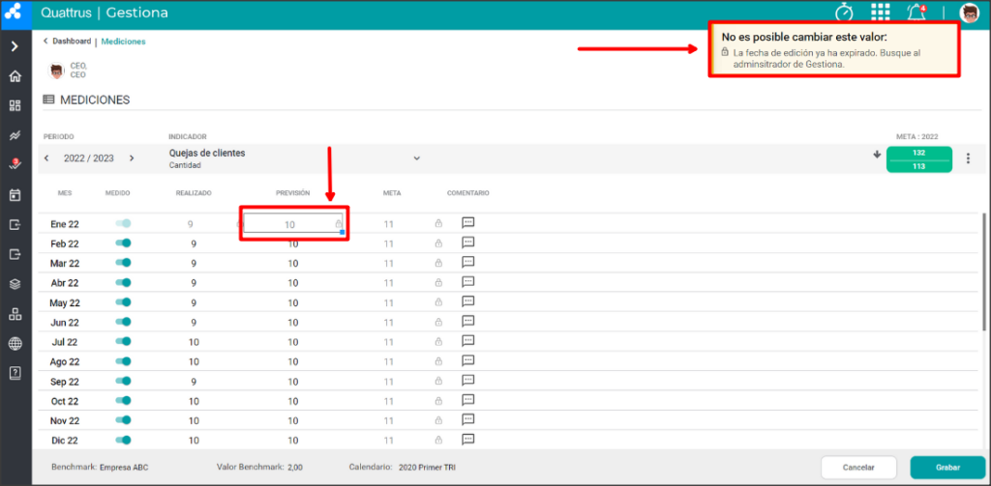Open the help icon in sidebar
The height and width of the screenshot is (486, 991).
tap(15, 372)
